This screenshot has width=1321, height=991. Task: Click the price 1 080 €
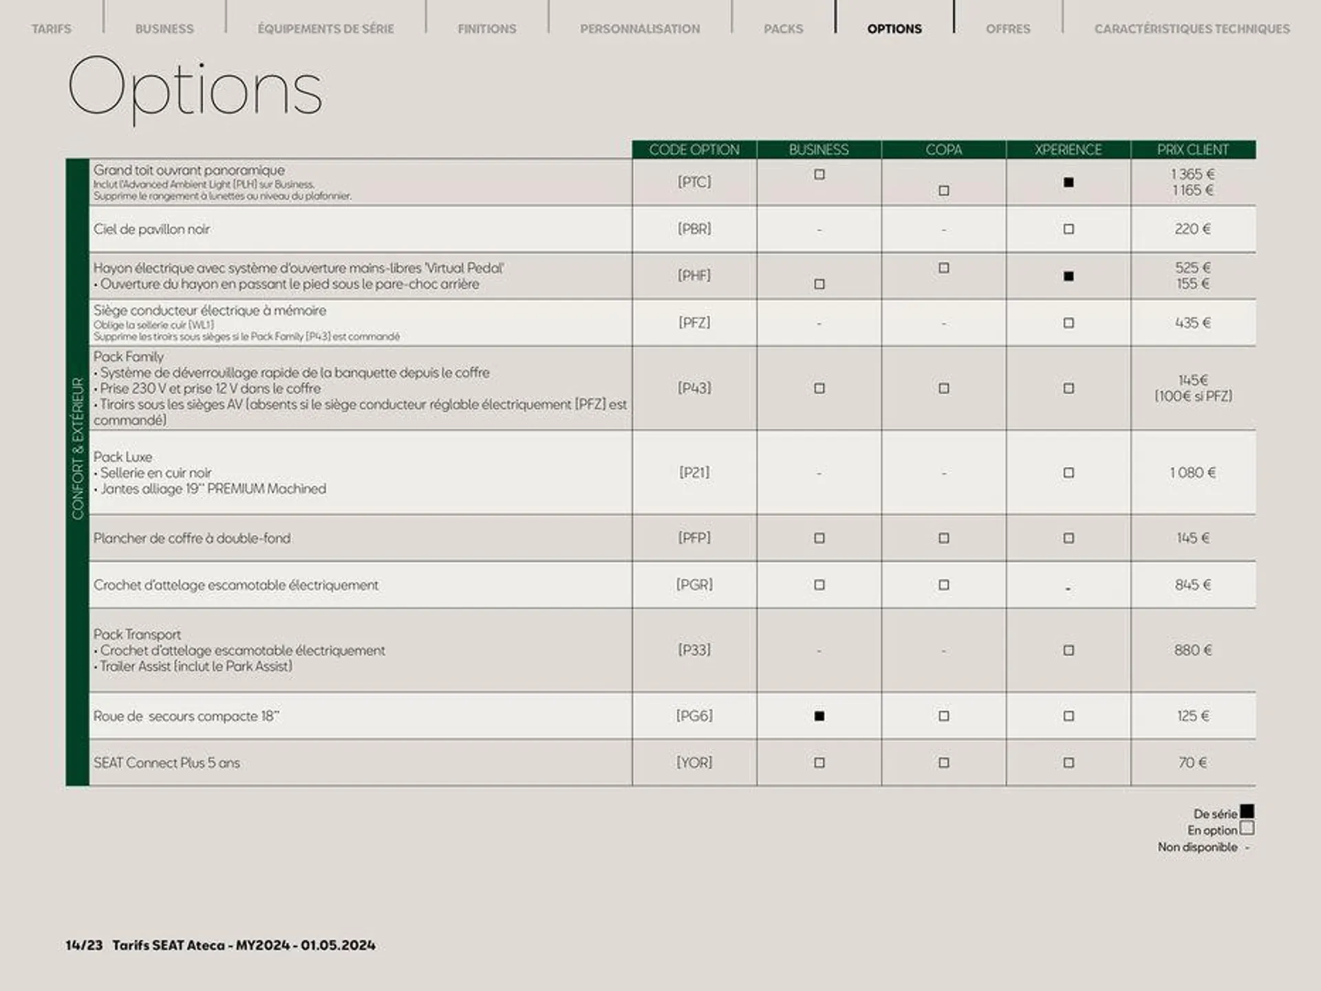point(1193,473)
